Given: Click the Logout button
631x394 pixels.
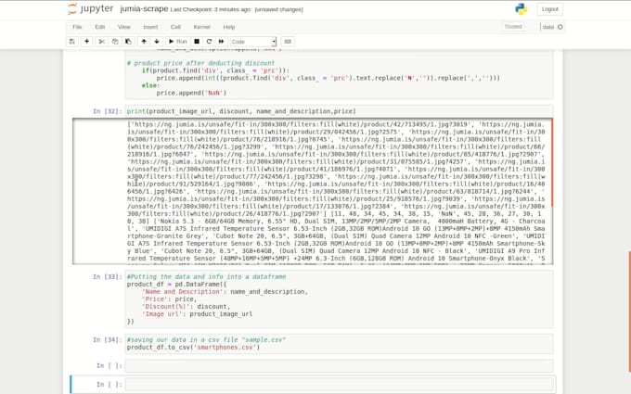Looking at the screenshot, I should click(x=549, y=9).
